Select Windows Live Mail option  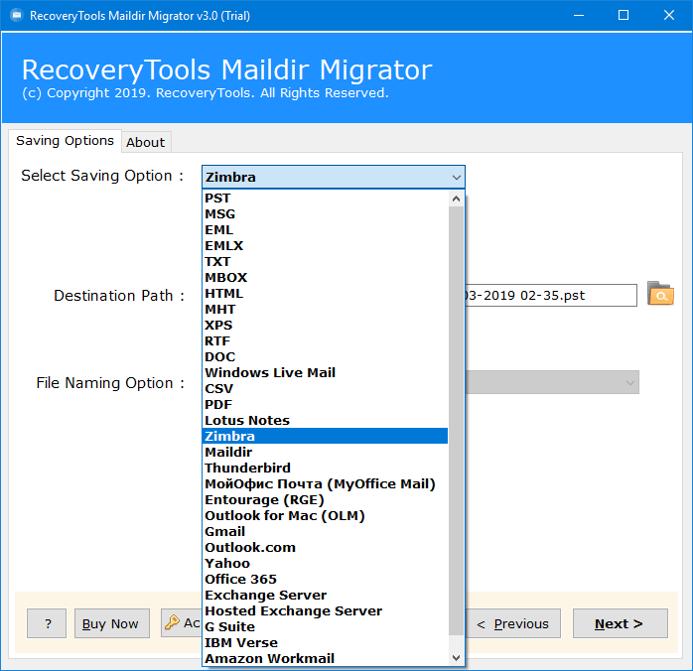(x=325, y=373)
